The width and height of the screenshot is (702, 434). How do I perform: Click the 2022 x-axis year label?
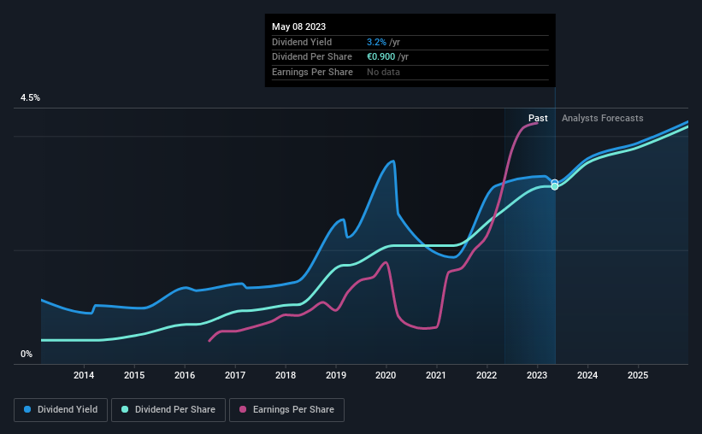(x=487, y=375)
